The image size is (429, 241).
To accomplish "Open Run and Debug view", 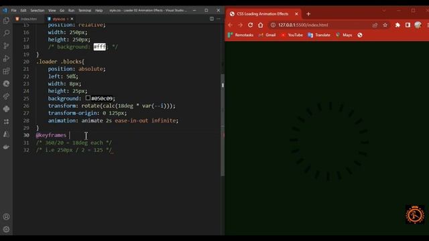I will (6, 58).
